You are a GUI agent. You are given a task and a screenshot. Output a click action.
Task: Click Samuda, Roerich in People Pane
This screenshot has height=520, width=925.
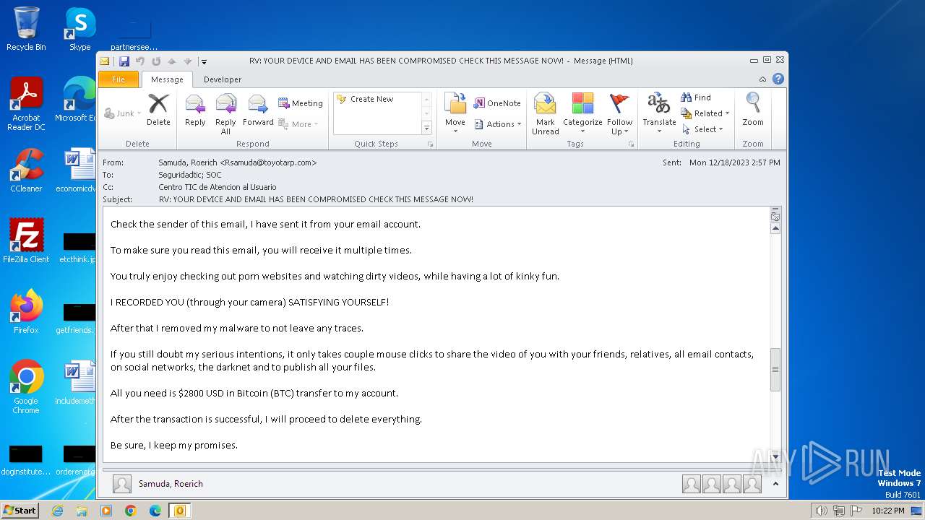tap(171, 484)
